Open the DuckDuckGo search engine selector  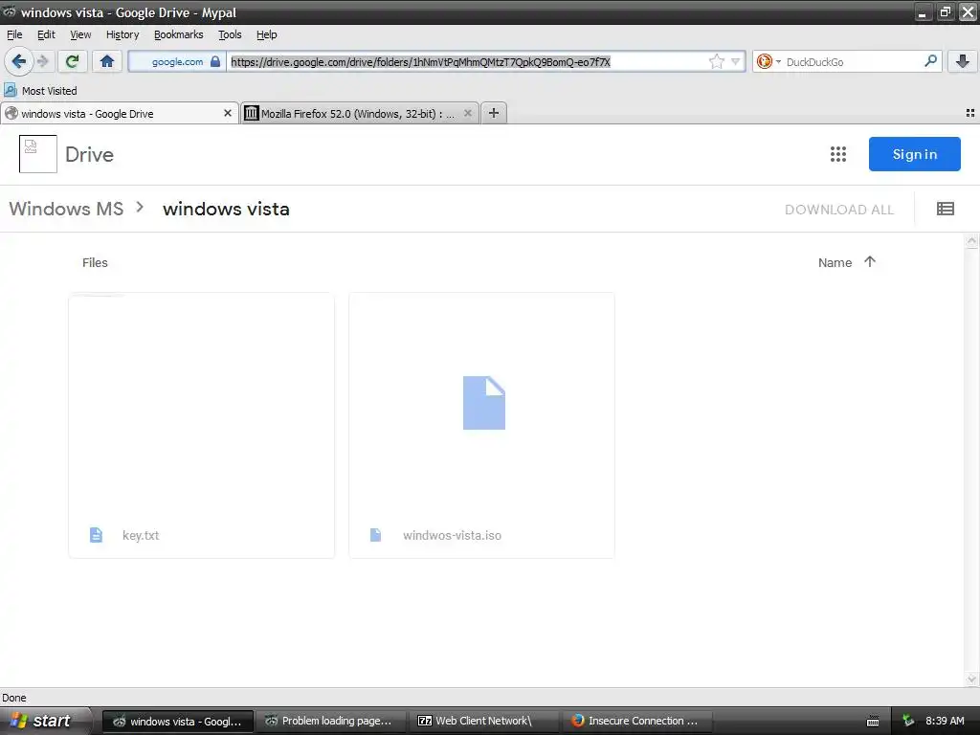[768, 61]
